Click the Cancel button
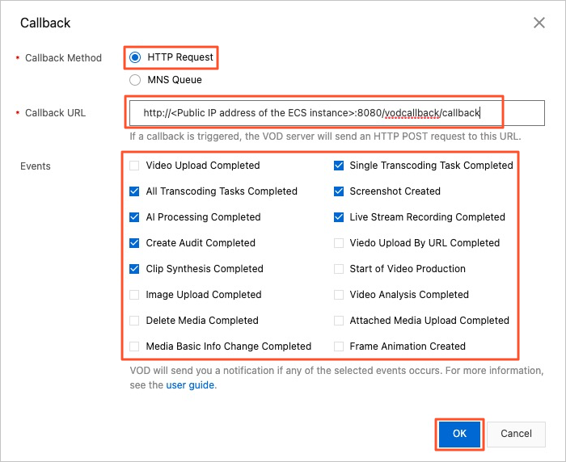The image size is (566, 462). point(516,434)
